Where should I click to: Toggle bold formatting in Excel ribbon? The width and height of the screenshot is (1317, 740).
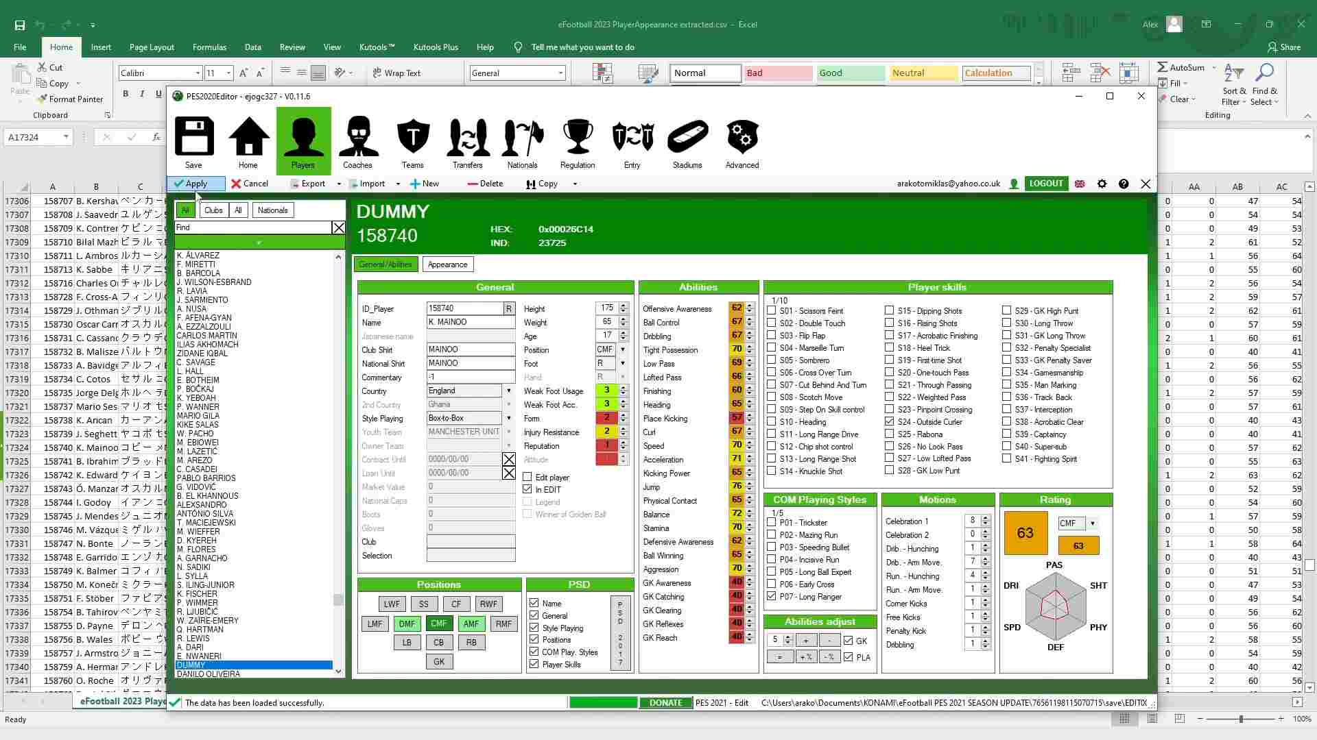(126, 94)
